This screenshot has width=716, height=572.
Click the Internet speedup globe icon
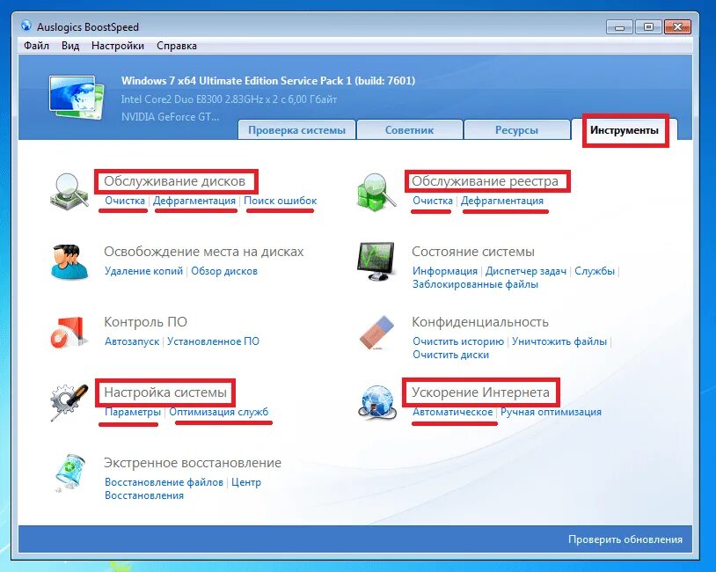click(376, 402)
